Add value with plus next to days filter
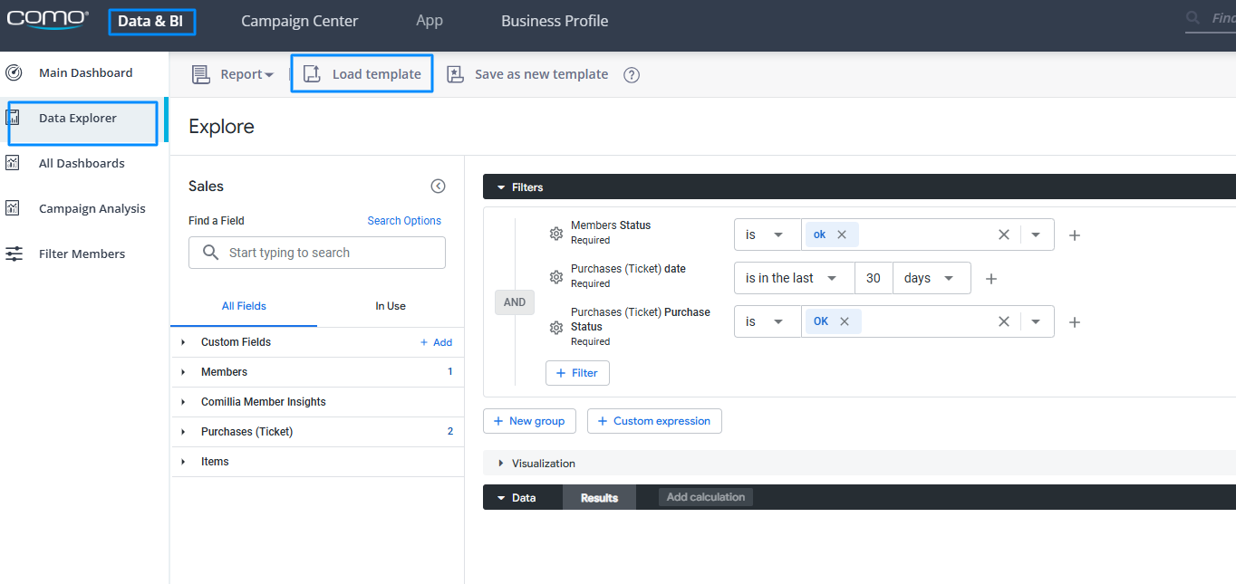The width and height of the screenshot is (1236, 584). point(991,279)
